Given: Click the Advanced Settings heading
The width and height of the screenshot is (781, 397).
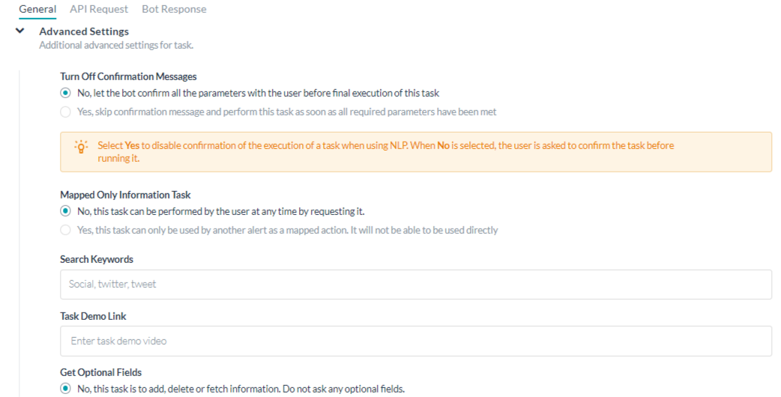Looking at the screenshot, I should 84,31.
